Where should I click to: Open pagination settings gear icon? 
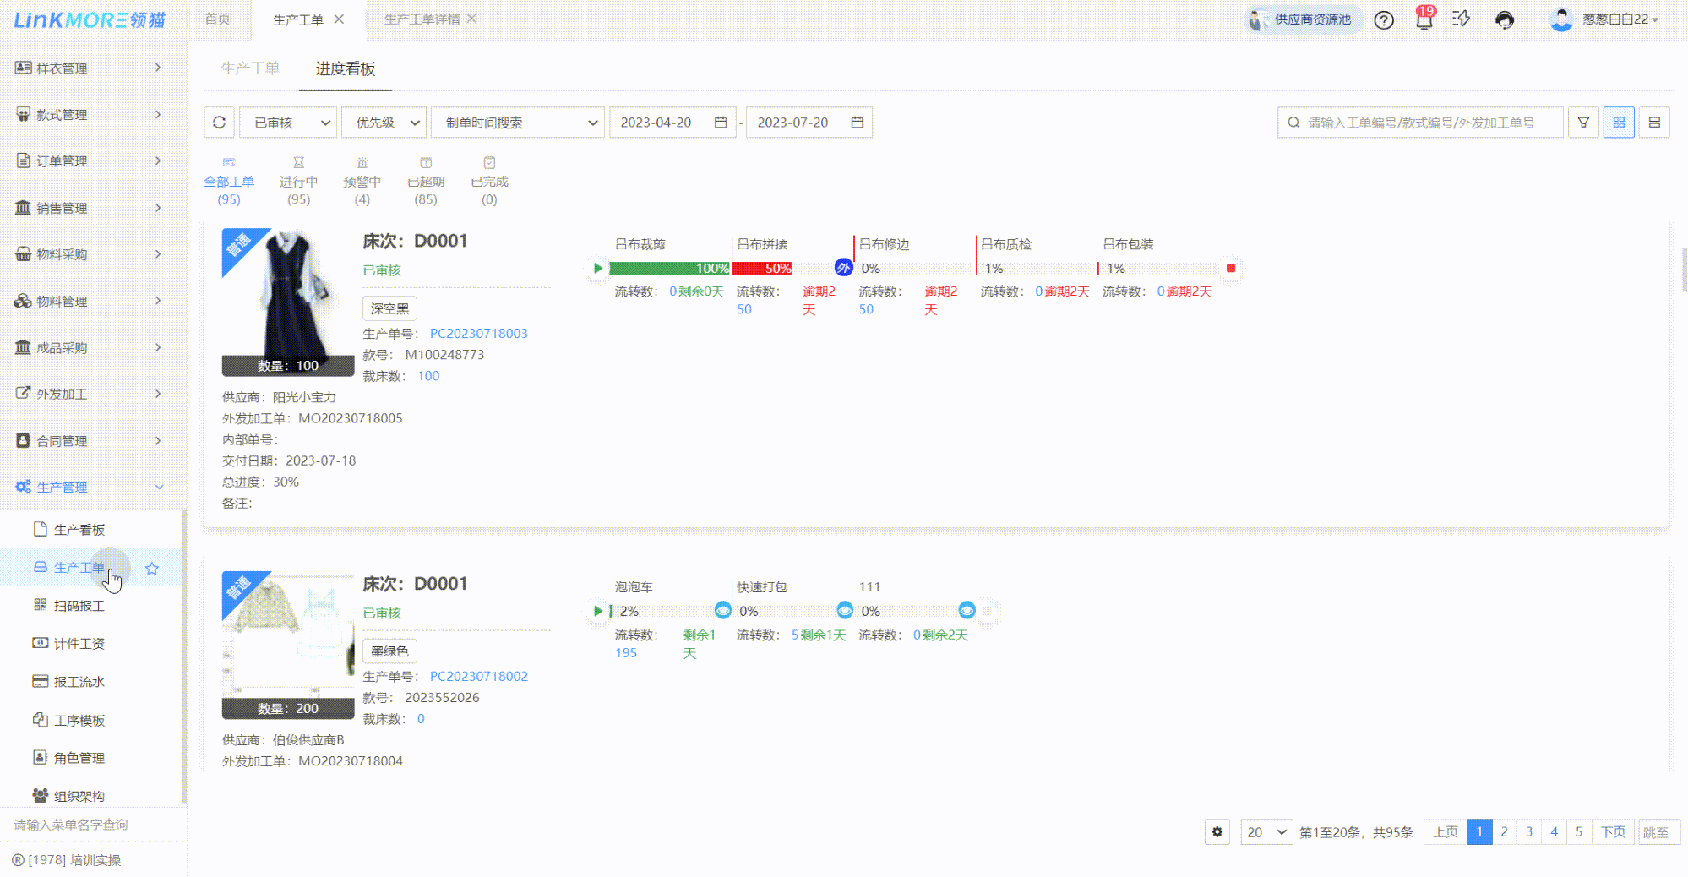coord(1217,832)
